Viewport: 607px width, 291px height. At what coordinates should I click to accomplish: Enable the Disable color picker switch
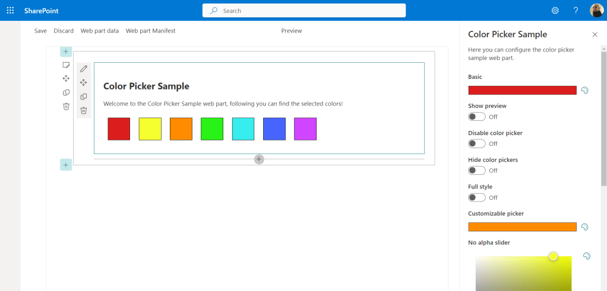pyautogui.click(x=476, y=143)
